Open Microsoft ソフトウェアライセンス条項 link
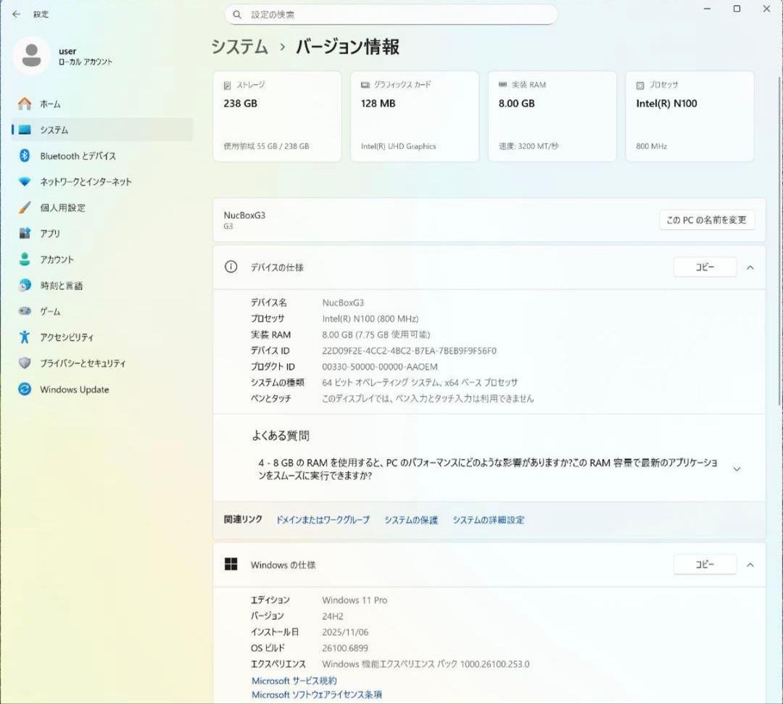This screenshot has height=704, width=783. (317, 695)
